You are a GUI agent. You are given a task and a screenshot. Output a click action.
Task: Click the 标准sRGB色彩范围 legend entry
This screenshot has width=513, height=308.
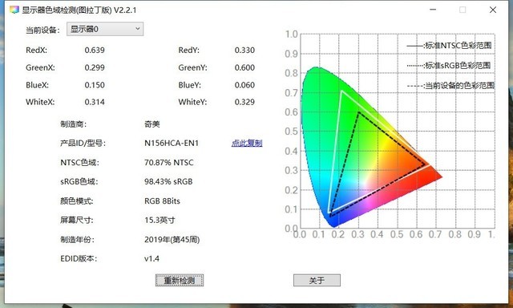tap(449, 66)
